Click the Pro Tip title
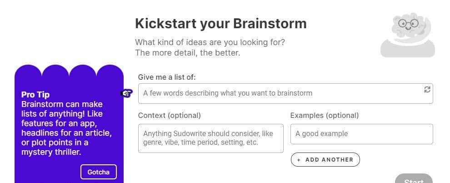The height and width of the screenshot is (183, 450). click(35, 95)
